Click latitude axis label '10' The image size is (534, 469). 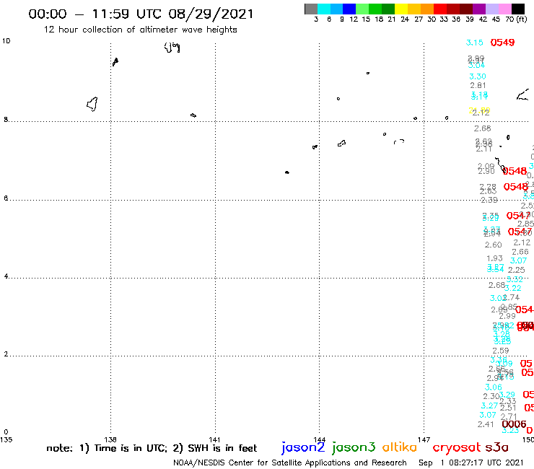(x=6, y=41)
